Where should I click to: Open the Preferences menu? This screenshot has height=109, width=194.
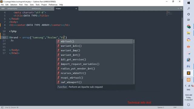pos(53,5)
